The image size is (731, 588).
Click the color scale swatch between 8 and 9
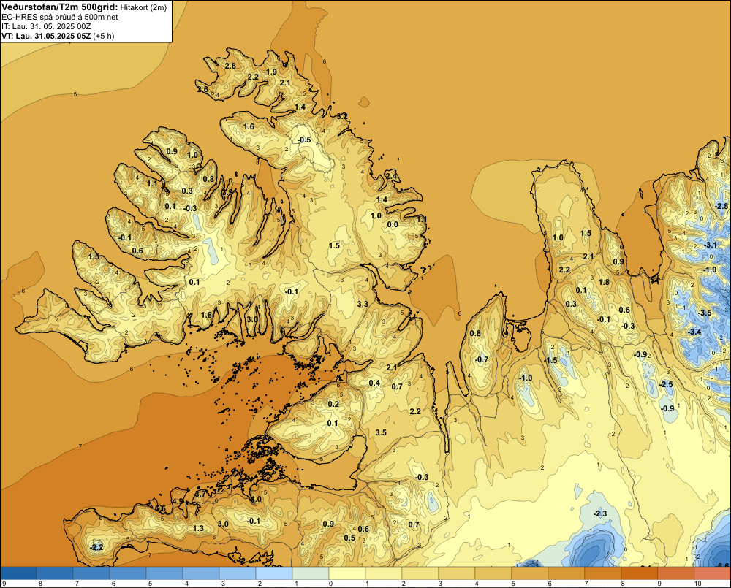[640, 573]
